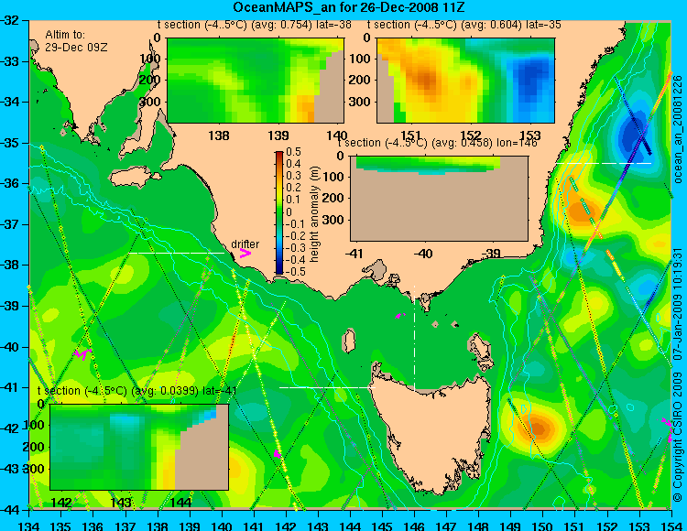Click the dark blue bottom end of the color bar
The width and height of the screenshot is (687, 531).
coord(279,270)
